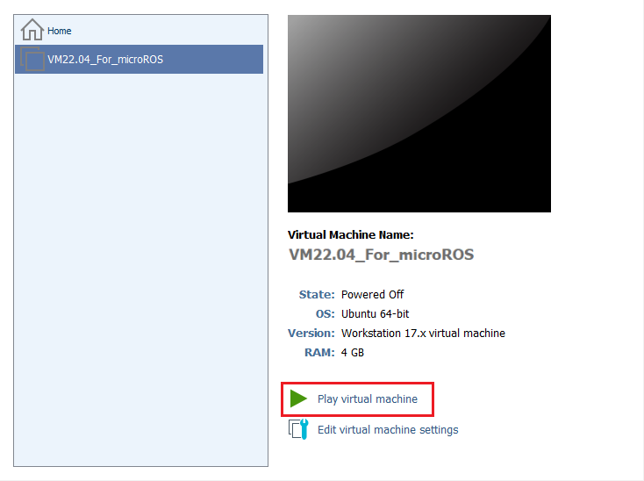Click the Version label
This screenshot has height=481, width=644.
[311, 334]
